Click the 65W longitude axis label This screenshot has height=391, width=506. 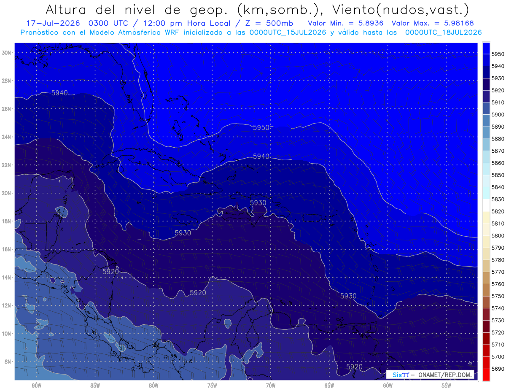329,386
